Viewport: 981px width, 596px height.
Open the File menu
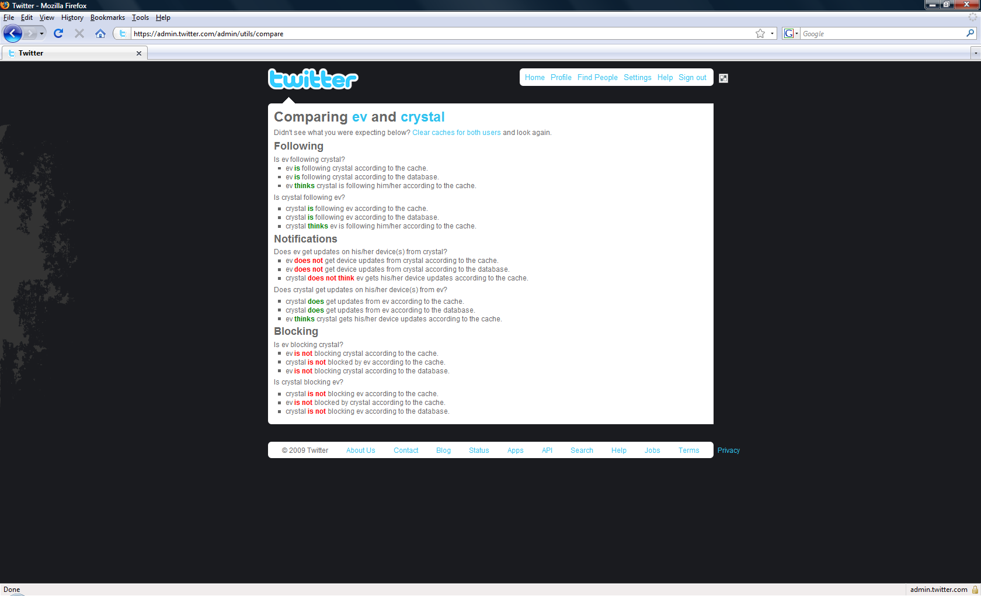(x=9, y=18)
